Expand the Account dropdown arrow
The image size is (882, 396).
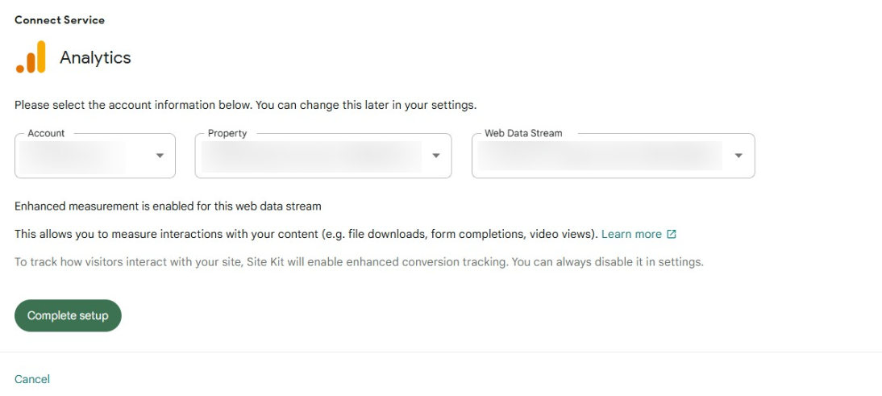click(160, 156)
